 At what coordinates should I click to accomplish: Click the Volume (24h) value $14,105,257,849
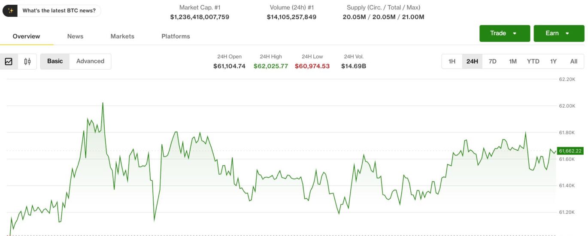coord(291,17)
